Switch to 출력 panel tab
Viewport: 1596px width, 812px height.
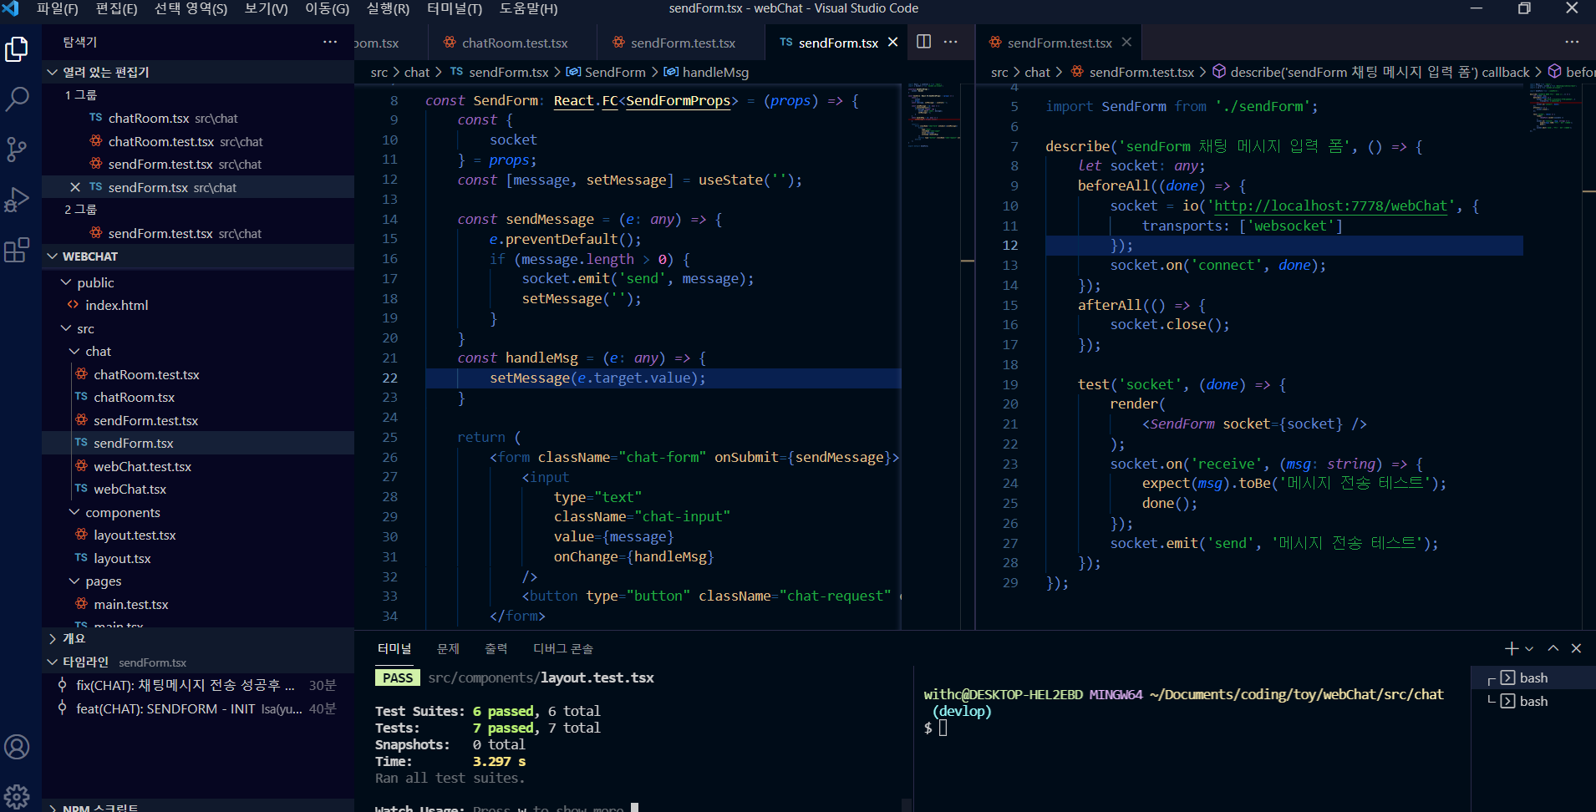point(496,648)
